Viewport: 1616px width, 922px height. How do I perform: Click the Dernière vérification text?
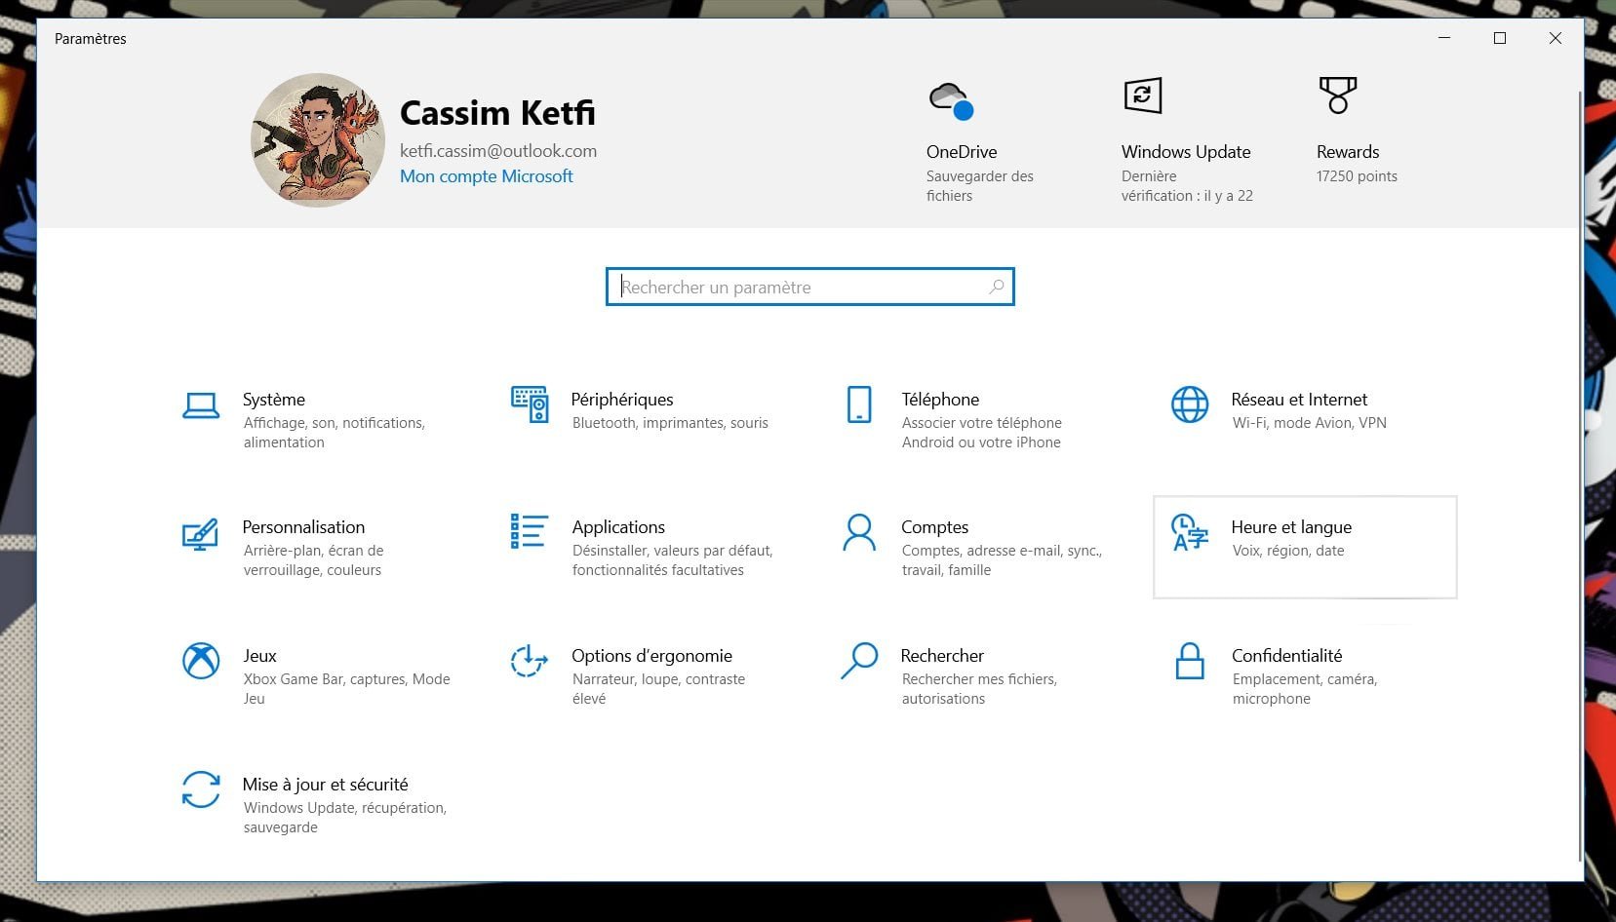[1187, 186]
